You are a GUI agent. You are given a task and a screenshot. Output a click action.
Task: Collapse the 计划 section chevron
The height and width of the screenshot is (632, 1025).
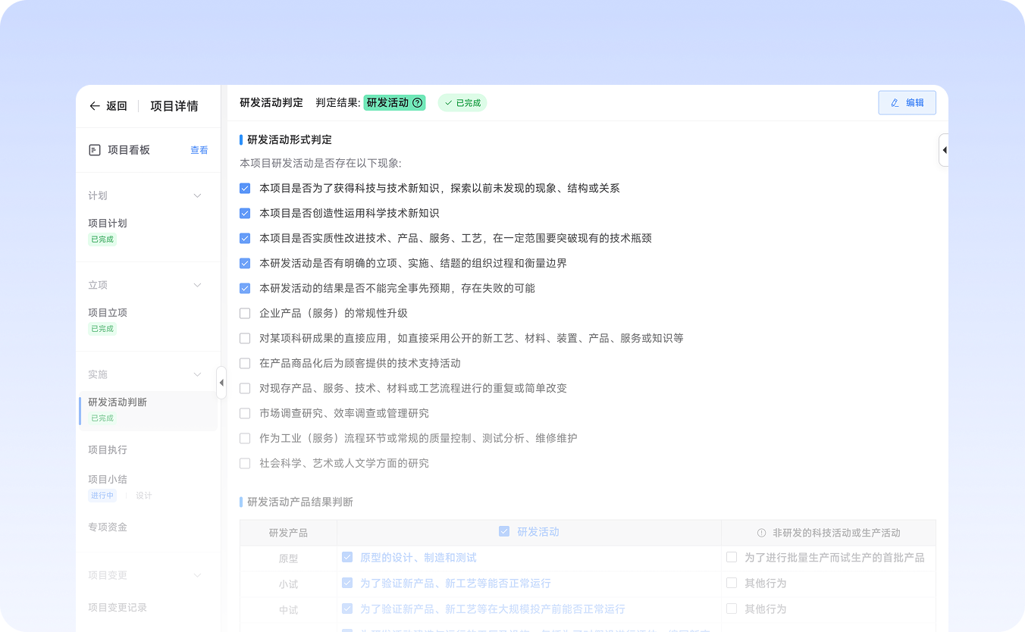[x=198, y=196]
